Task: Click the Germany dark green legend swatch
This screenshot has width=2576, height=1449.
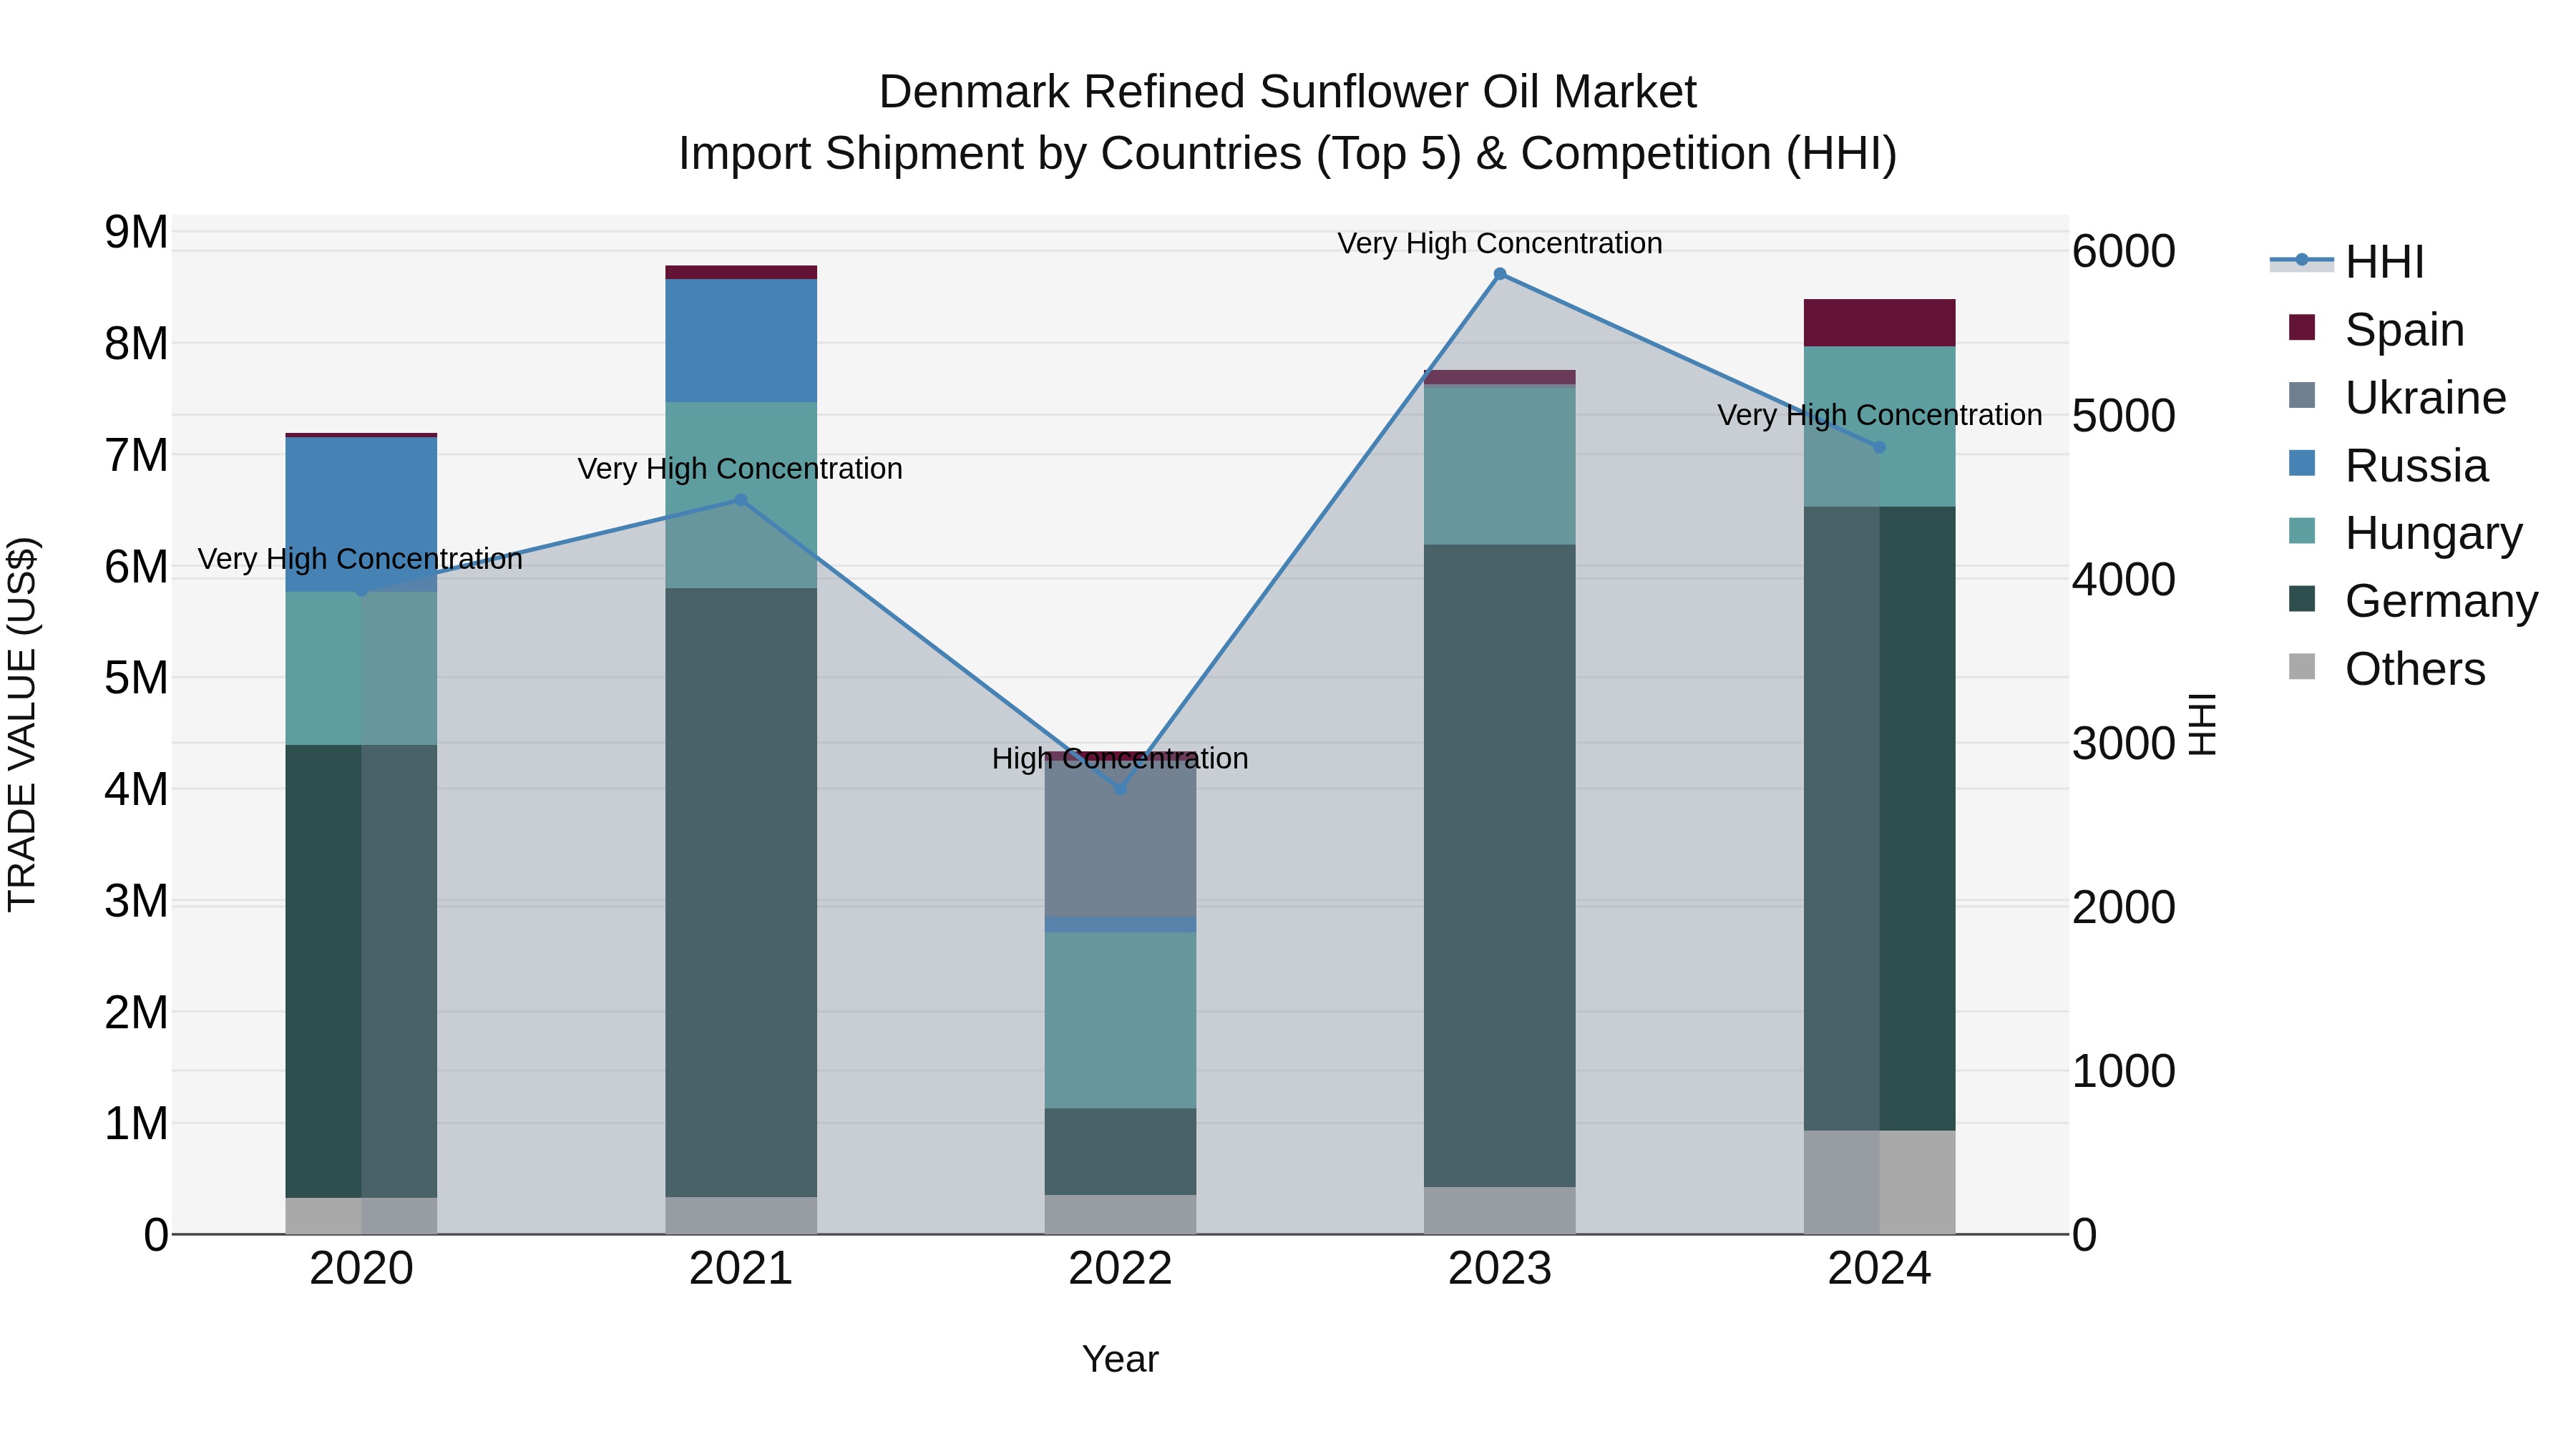Action: click(x=2302, y=600)
